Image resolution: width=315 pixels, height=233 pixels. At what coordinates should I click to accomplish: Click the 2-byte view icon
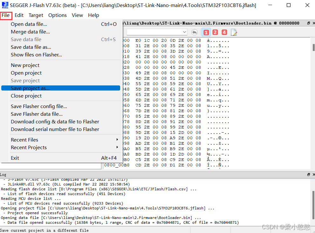pos(215,32)
